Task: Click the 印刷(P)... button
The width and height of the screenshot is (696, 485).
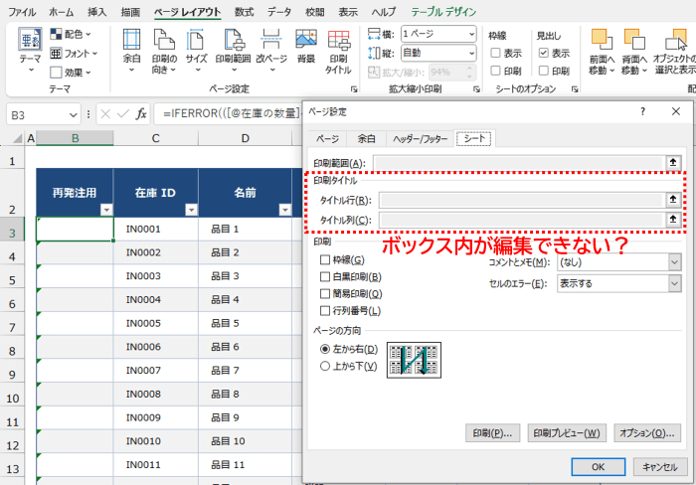Action: coord(492,433)
